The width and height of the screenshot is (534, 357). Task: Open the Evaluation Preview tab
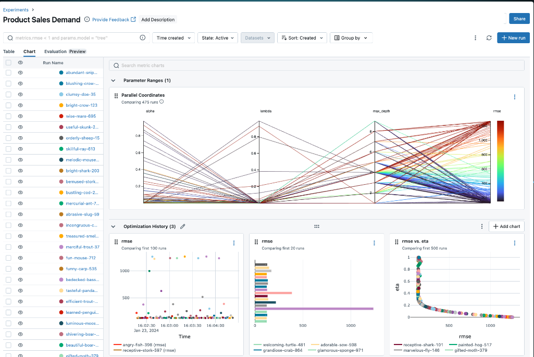[x=65, y=52]
